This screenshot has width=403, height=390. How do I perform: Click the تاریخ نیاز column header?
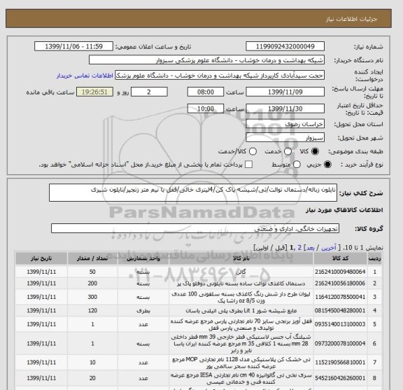[41, 258]
